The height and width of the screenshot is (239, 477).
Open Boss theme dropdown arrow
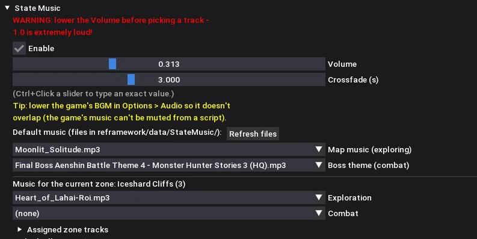[319, 165]
